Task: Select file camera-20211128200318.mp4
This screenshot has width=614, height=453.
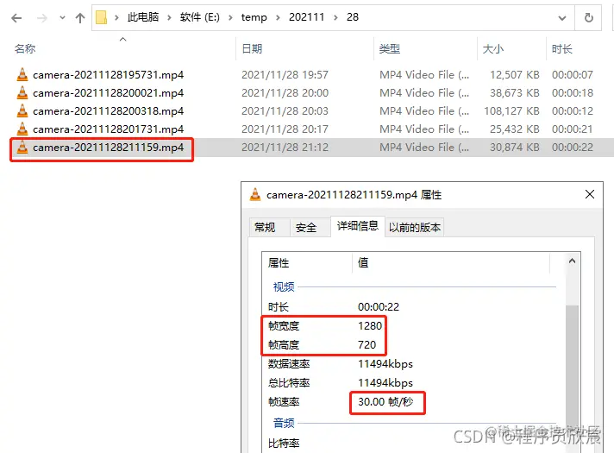Action: coord(108,111)
